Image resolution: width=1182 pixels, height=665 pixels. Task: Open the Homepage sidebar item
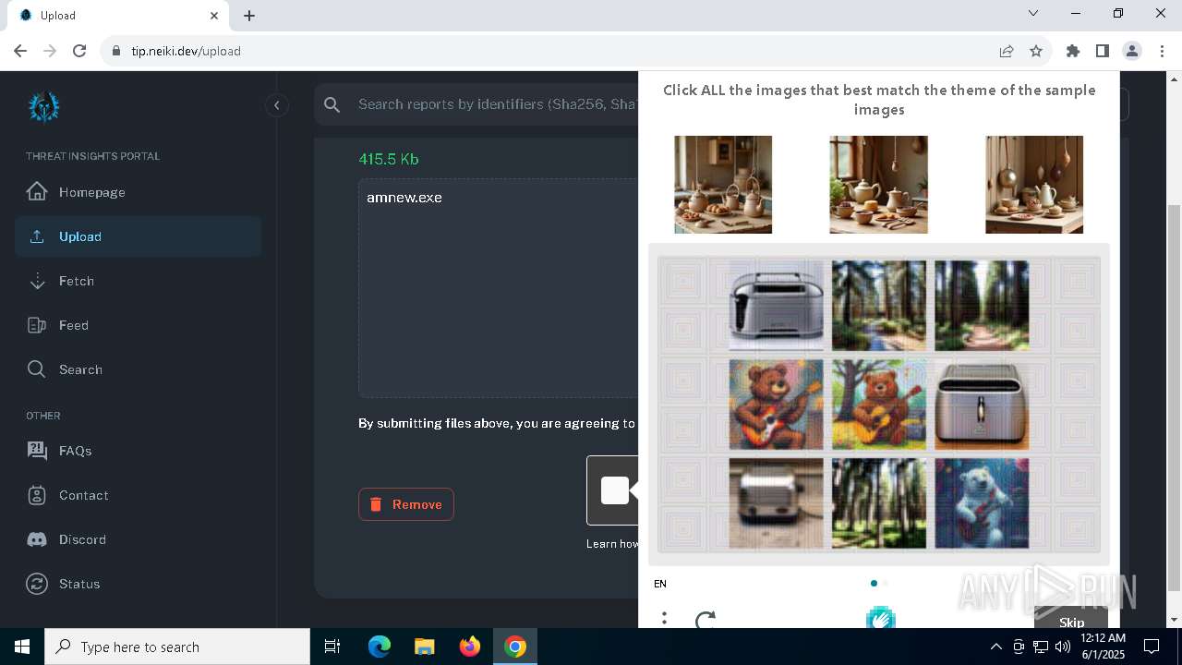(x=139, y=192)
